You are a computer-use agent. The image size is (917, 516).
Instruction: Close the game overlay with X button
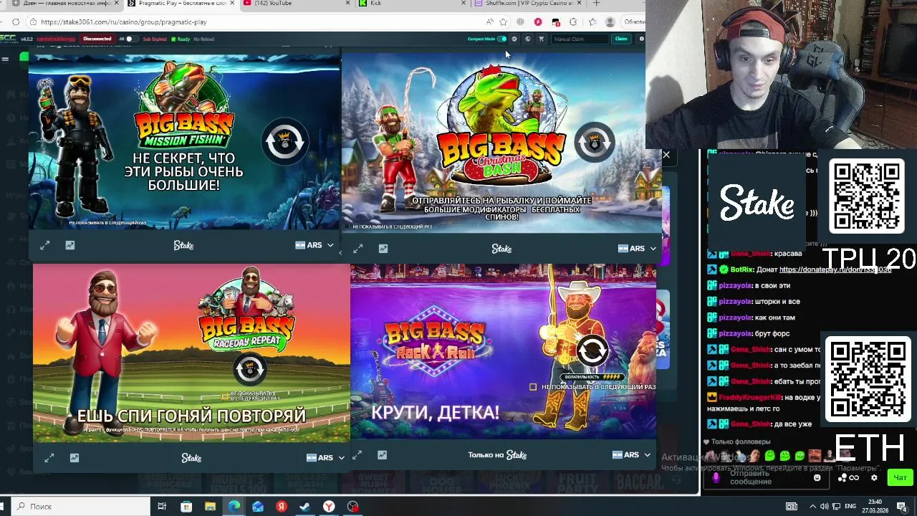click(x=666, y=155)
